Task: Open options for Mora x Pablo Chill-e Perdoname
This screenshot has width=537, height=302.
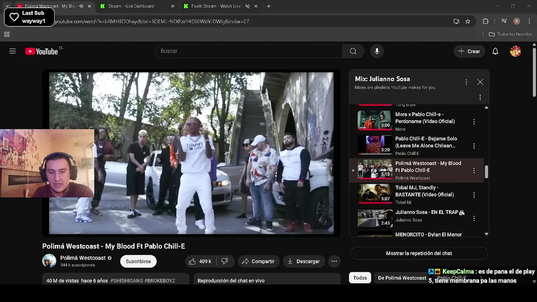Action: click(474, 122)
